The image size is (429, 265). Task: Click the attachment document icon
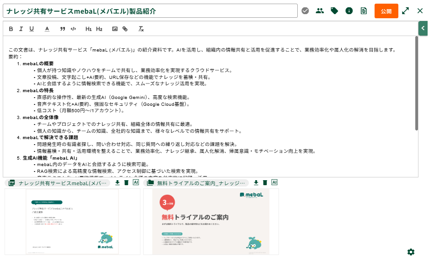(364, 11)
